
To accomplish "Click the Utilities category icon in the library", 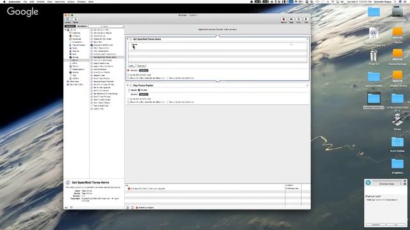I will [70, 78].
